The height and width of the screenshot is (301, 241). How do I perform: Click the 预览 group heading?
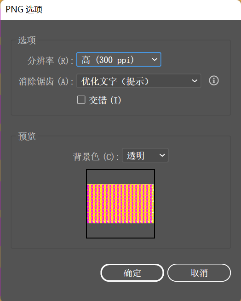(x=27, y=136)
